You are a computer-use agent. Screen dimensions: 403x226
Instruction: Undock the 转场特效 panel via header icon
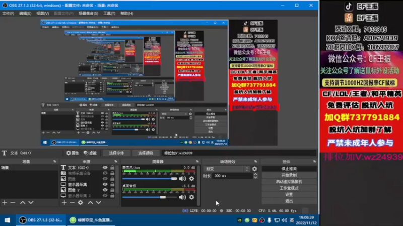coord(255,162)
